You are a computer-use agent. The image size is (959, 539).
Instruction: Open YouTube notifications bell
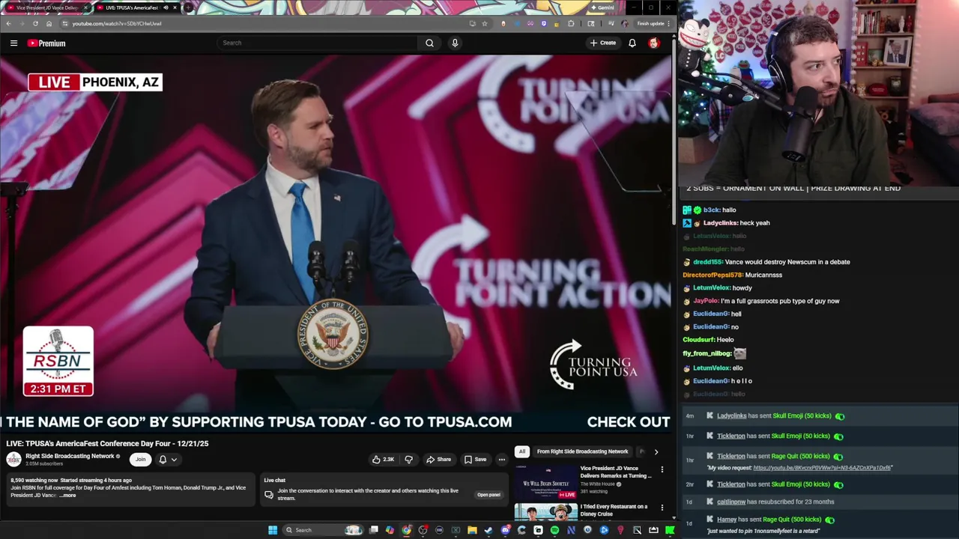[632, 43]
